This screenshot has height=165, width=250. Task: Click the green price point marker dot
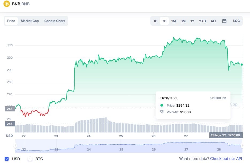click(x=242, y=65)
